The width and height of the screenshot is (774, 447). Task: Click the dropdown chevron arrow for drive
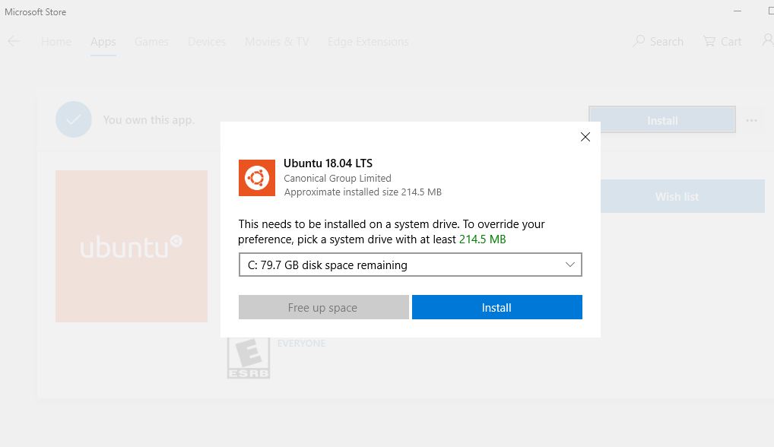(x=569, y=265)
